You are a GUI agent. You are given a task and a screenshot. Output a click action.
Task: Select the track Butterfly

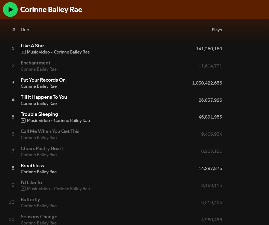30,200
